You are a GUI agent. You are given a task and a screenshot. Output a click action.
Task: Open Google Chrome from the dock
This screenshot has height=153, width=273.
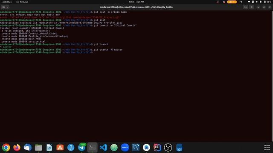[6, 147]
